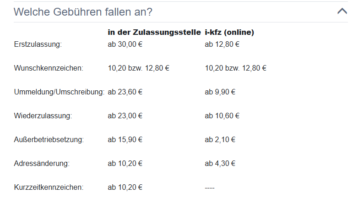The image size is (353, 204).
Task: Click the 'ab 23,60 €' fee value
Action: (x=125, y=92)
